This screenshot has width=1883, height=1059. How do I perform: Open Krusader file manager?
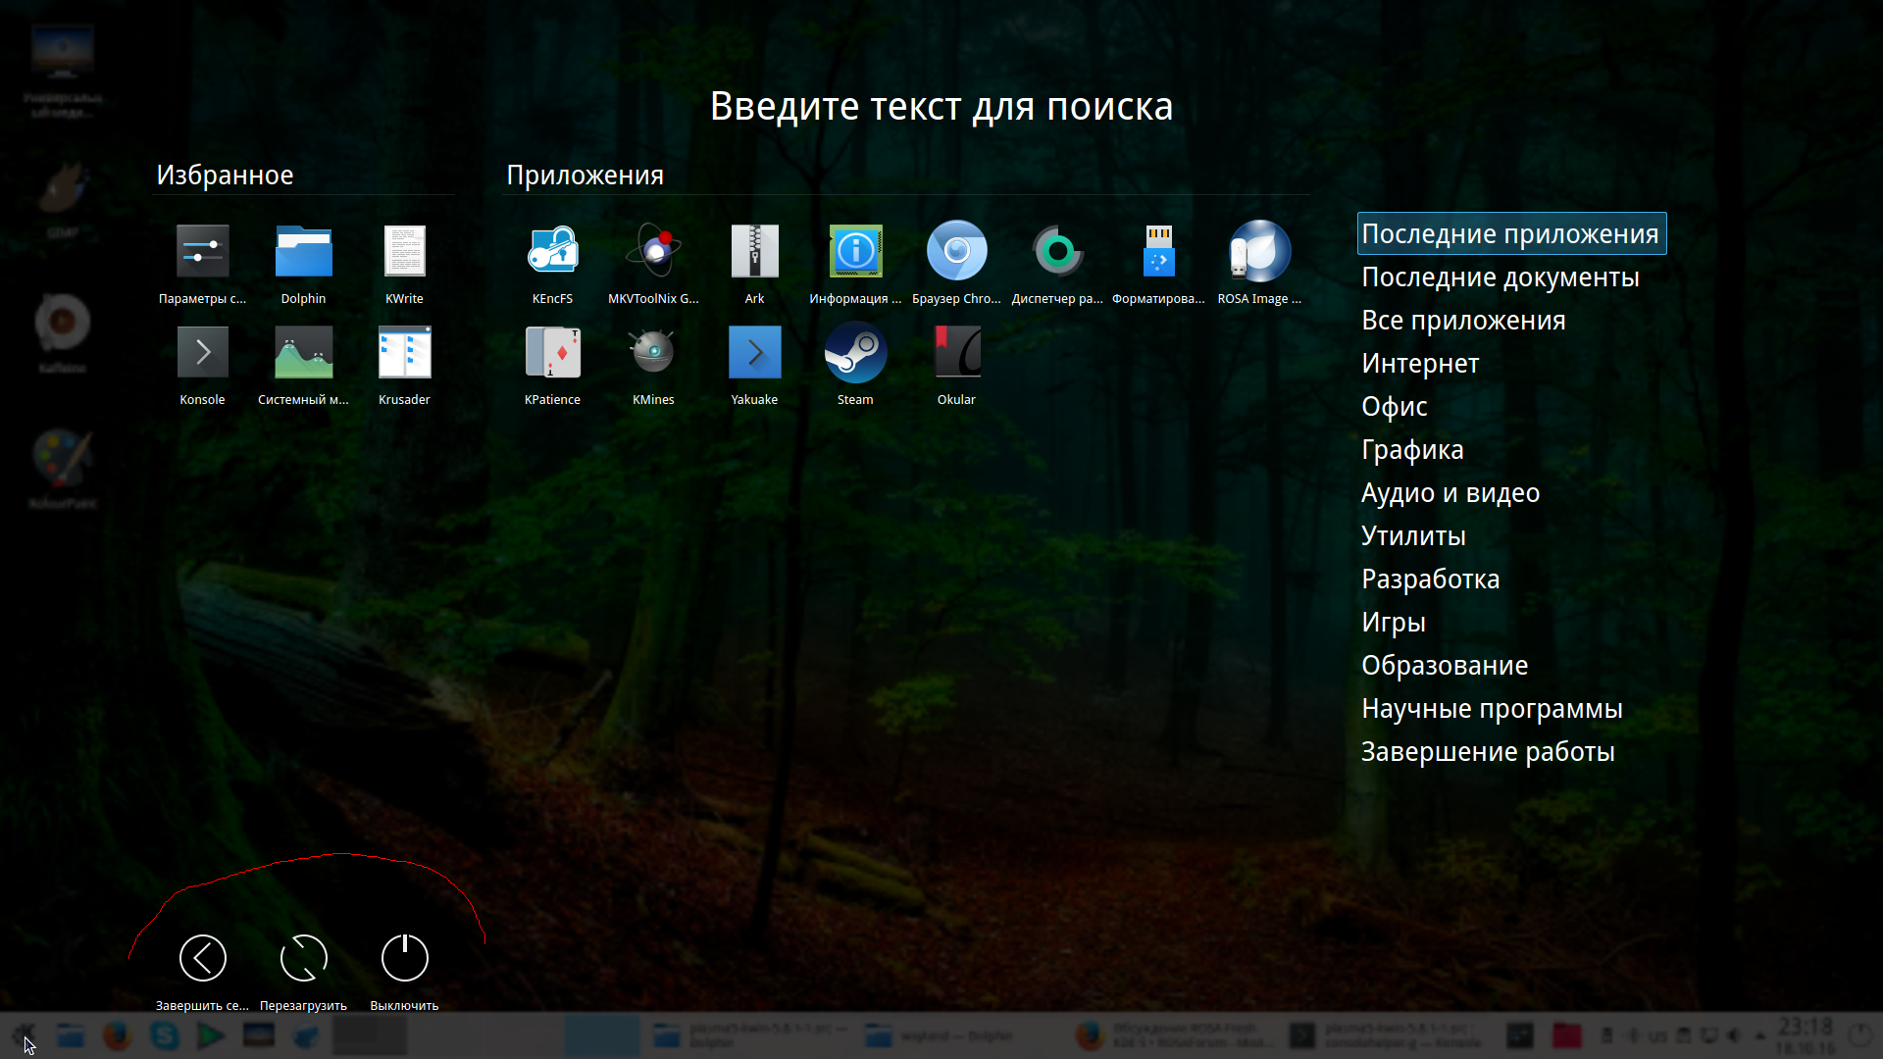(x=404, y=355)
